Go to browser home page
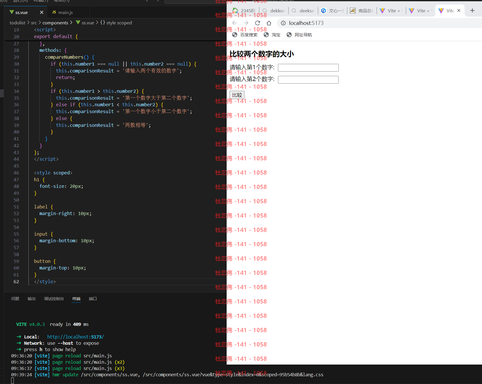This screenshot has width=482, height=384. click(269, 23)
